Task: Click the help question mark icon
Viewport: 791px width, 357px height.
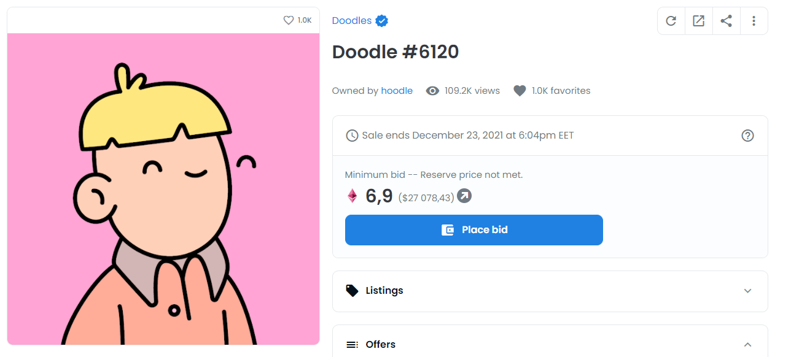Action: click(x=747, y=136)
